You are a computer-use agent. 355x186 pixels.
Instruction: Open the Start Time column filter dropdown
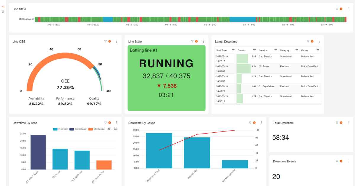click(233, 50)
